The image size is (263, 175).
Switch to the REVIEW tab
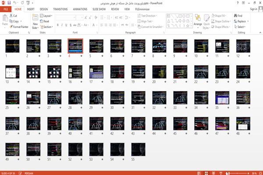[115, 9]
